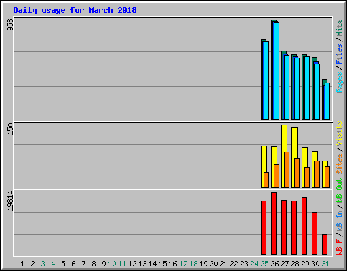Select day 31 on the x-axis
347x271 pixels.
coord(325,264)
